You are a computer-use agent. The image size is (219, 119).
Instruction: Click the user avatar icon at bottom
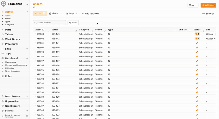2,116
